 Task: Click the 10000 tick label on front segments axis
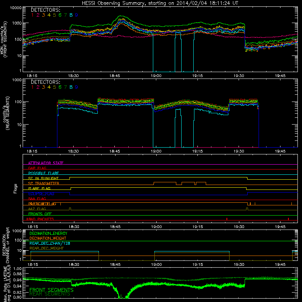(x=16, y=8)
